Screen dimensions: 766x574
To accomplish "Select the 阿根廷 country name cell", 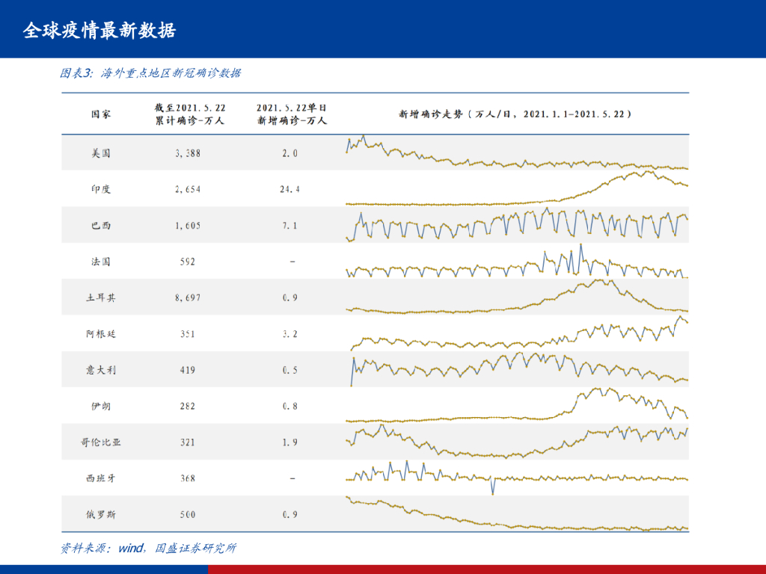I will coord(101,334).
